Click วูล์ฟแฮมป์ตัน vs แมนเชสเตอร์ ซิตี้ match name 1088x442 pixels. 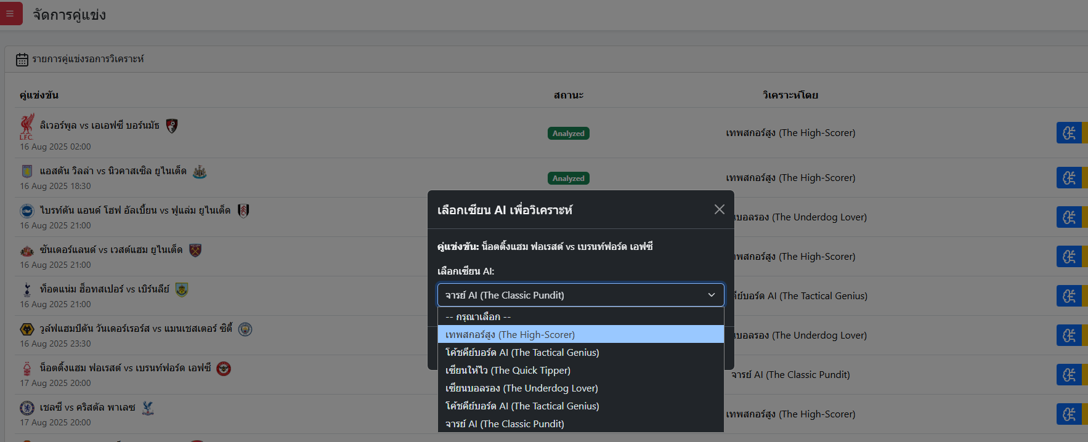[x=136, y=329]
